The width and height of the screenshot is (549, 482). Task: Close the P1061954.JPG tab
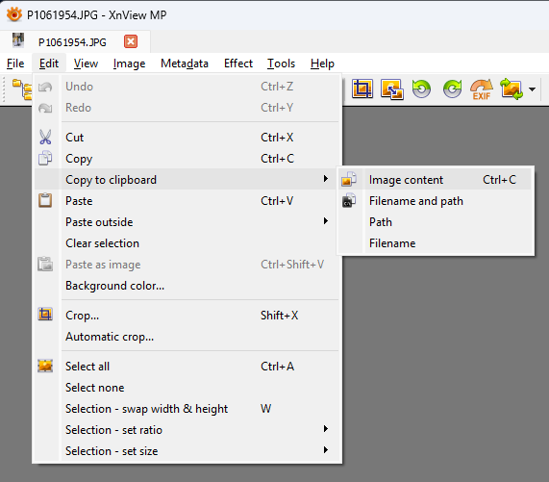point(131,41)
